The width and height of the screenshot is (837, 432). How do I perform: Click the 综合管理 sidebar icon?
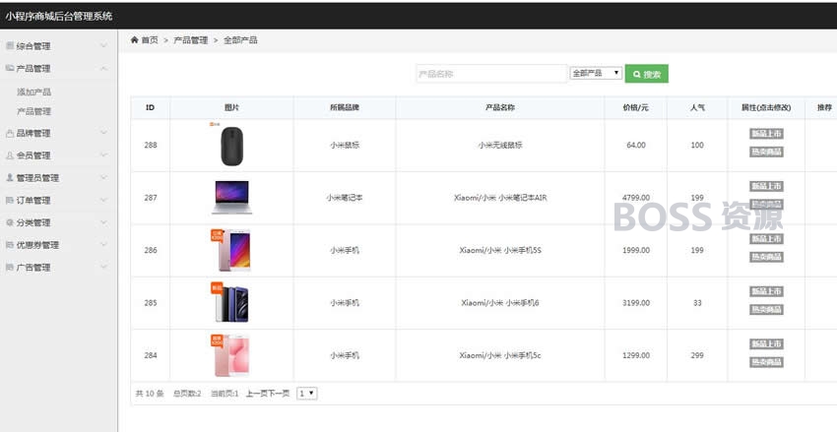[10, 46]
